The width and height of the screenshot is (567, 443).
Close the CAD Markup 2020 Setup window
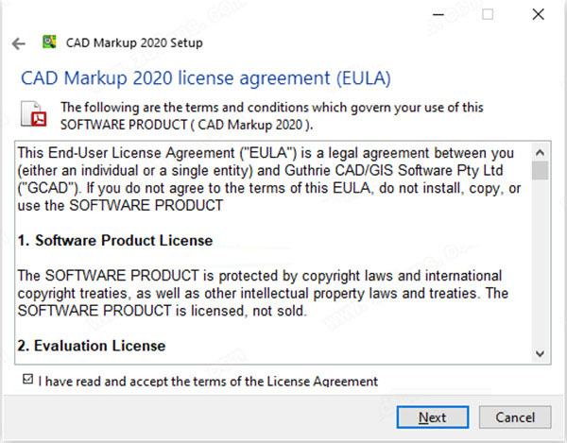point(538,14)
